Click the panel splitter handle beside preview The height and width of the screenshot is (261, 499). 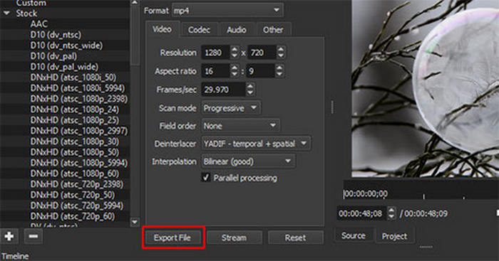(332, 107)
